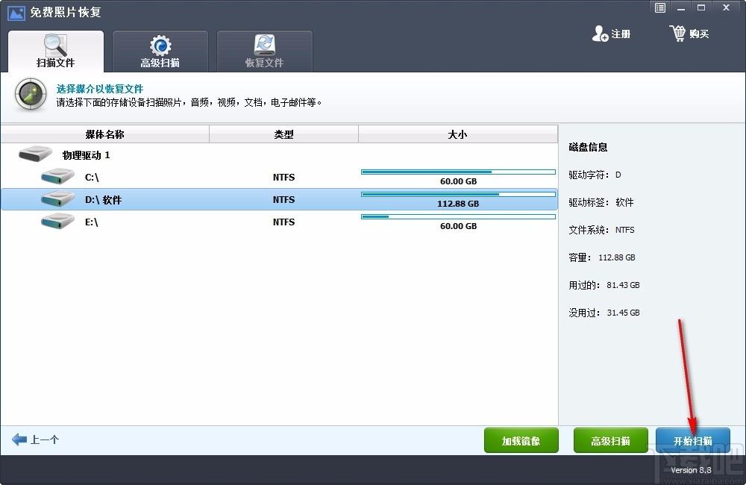This screenshot has height=485, width=746.
Task: Open the 扫描文件 tab
Action: pyautogui.click(x=56, y=51)
